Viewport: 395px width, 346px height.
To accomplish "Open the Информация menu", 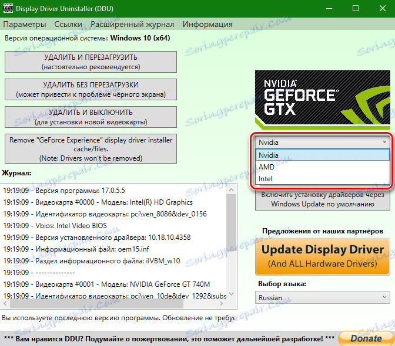I will tap(207, 25).
